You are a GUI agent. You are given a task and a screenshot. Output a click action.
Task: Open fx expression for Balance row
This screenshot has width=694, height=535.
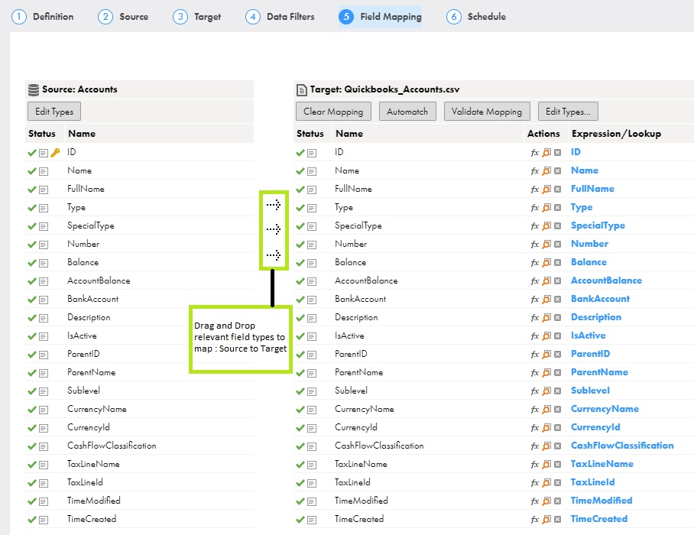pyautogui.click(x=535, y=263)
